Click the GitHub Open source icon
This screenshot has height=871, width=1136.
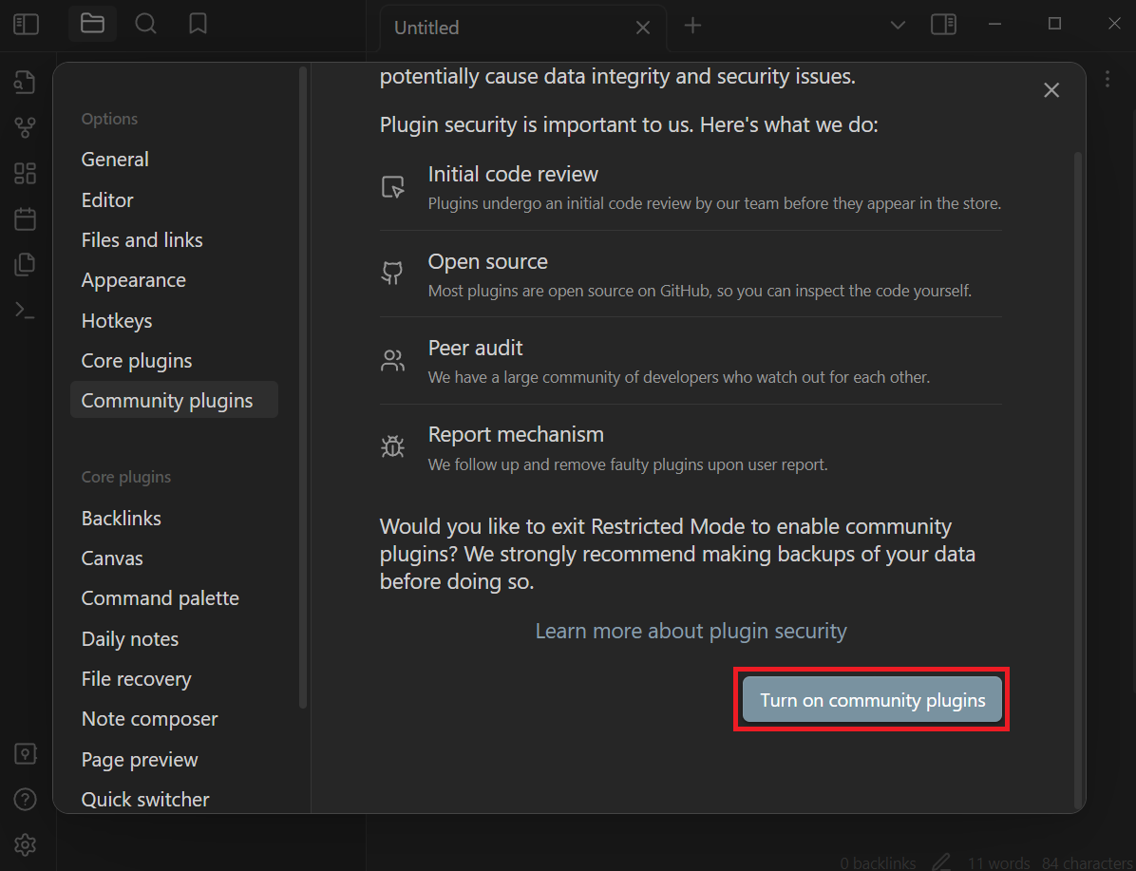pyautogui.click(x=392, y=274)
